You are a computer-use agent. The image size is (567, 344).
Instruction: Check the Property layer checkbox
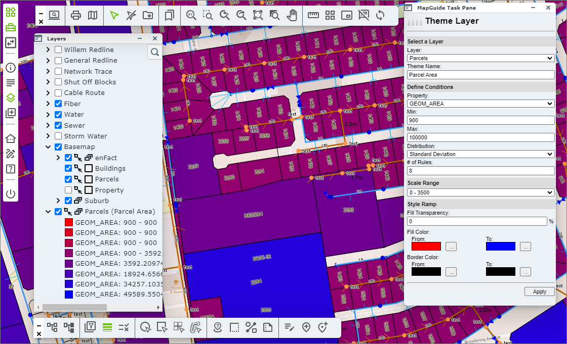coord(68,190)
